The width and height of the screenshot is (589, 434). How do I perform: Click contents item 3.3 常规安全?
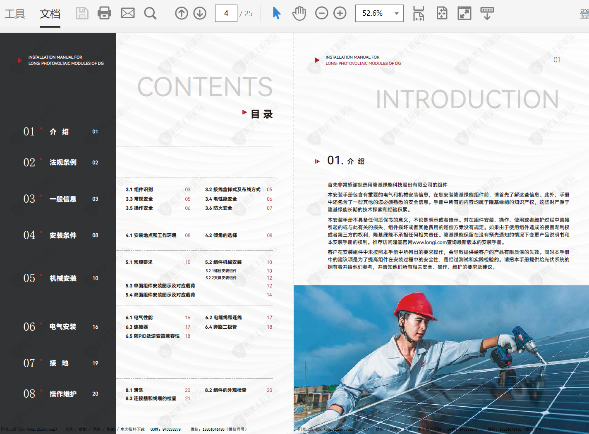139,199
